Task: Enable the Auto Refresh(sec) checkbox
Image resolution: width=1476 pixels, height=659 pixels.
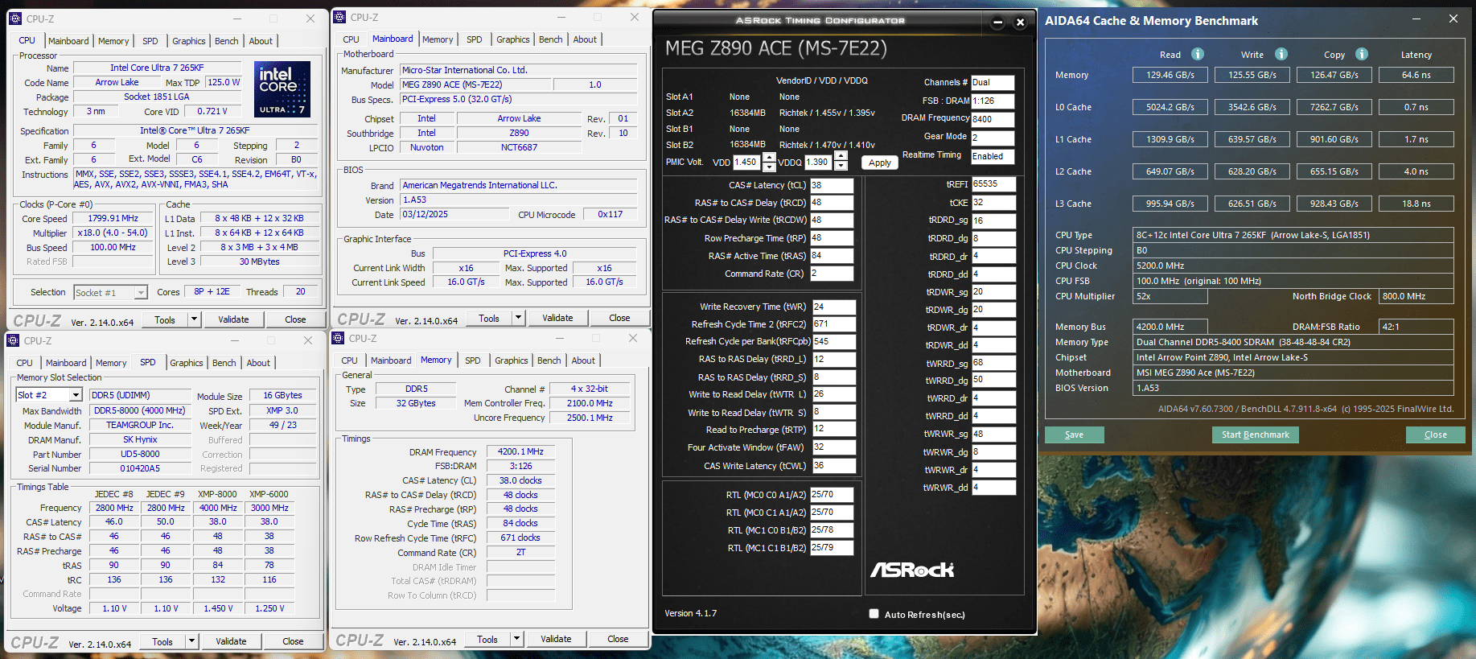Action: (x=874, y=614)
